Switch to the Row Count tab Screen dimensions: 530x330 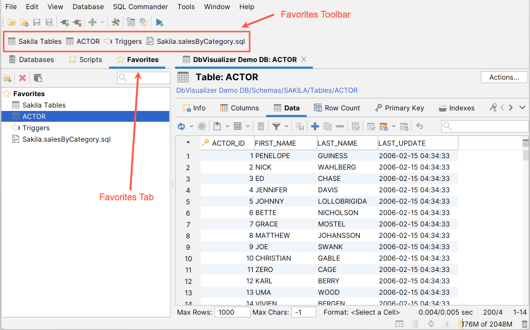[337, 108]
